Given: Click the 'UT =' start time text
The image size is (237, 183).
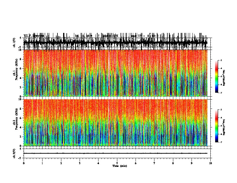Looking at the screenshot, I should click(x=145, y=36).
